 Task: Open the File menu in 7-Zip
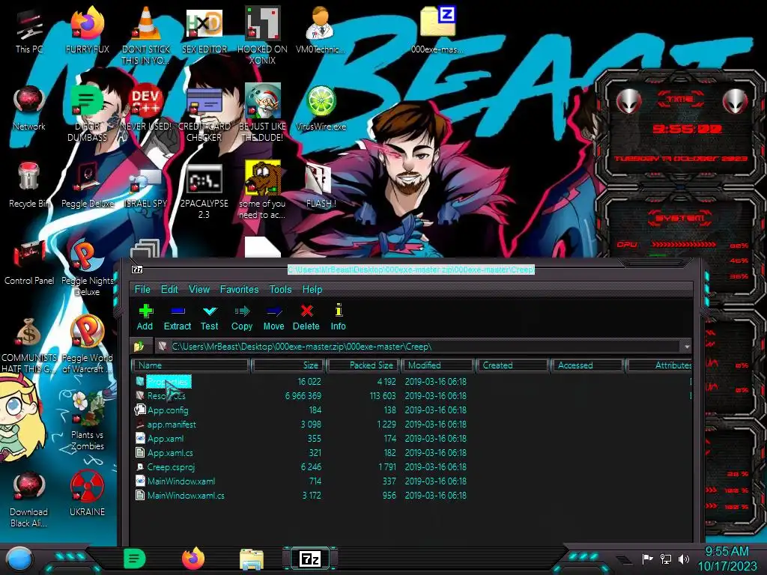tap(142, 290)
